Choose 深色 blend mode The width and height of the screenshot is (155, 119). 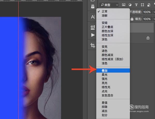pyautogui.click(x=113, y=39)
